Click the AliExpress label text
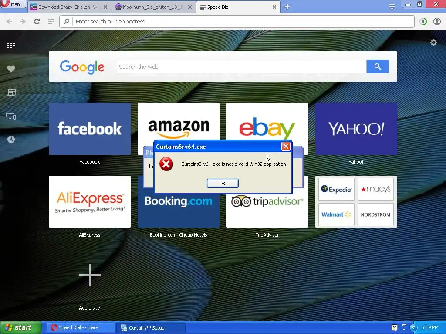Screen dimensions: 446x334 pyautogui.click(x=90, y=235)
